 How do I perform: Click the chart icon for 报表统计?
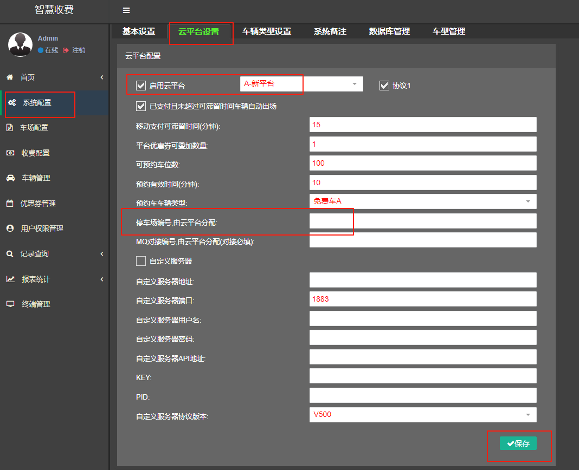coord(10,279)
